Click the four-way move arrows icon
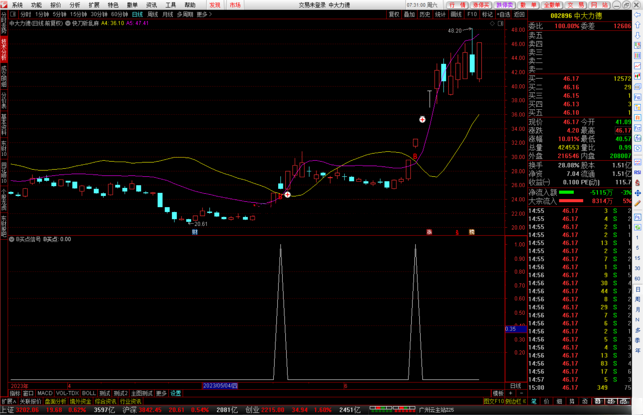643x415 pixels. [637, 193]
